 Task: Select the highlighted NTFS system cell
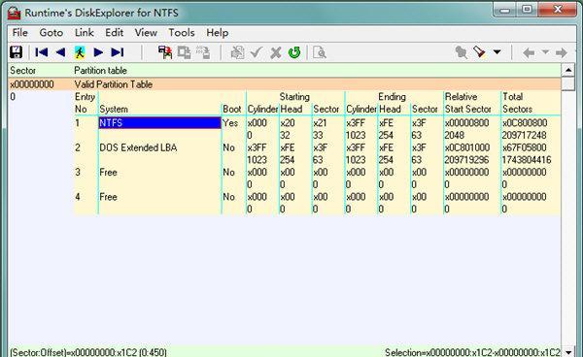pos(159,123)
